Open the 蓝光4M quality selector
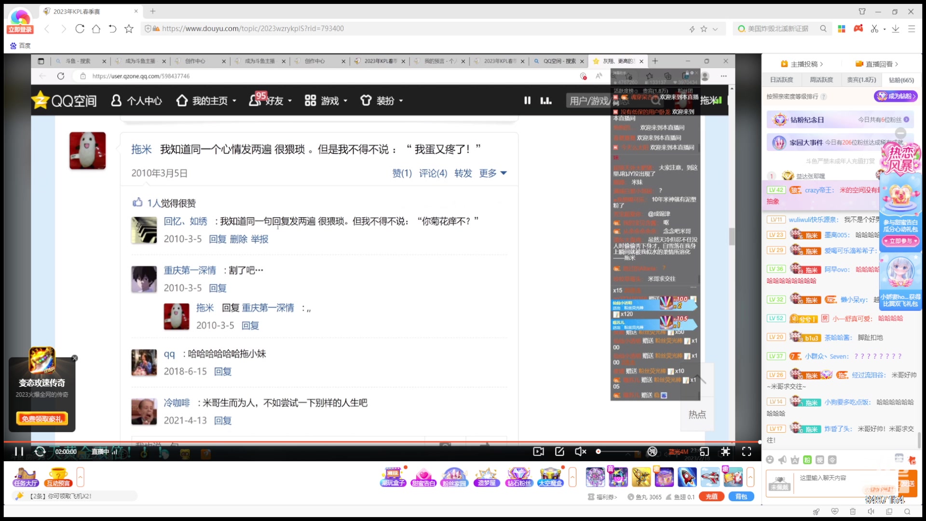 coord(678,452)
